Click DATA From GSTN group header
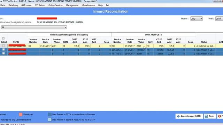This screenshot has height=125, width=223. (x=154, y=35)
